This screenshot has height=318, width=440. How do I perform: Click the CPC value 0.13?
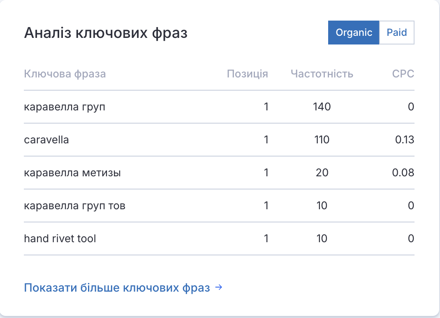404,140
